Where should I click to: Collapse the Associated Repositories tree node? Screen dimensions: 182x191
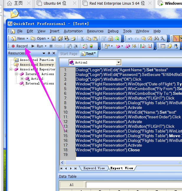point(11,69)
